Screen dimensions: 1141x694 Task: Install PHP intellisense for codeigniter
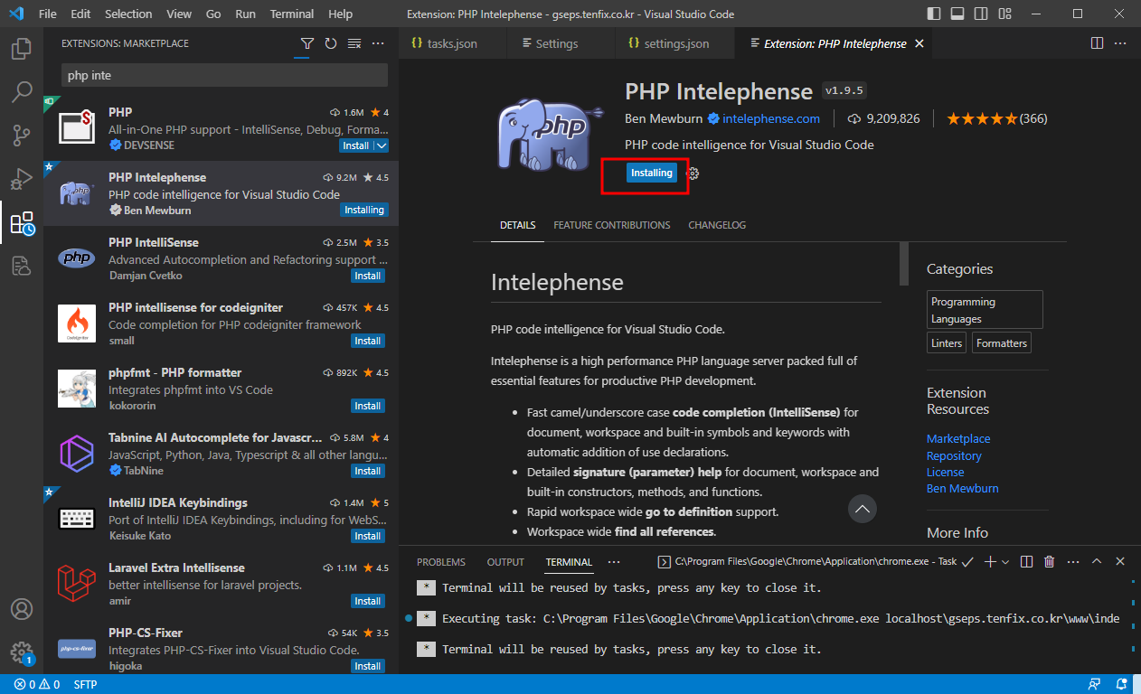pos(367,341)
